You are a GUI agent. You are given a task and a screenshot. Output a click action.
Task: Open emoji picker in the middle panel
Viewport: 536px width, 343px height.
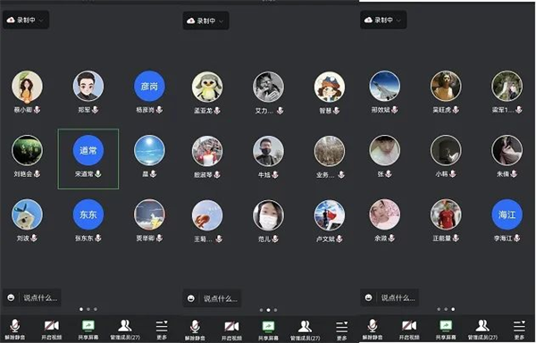(x=191, y=298)
